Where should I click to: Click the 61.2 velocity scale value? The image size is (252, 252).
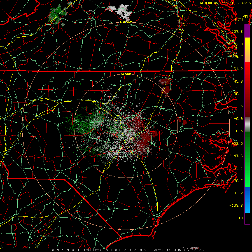238,69
